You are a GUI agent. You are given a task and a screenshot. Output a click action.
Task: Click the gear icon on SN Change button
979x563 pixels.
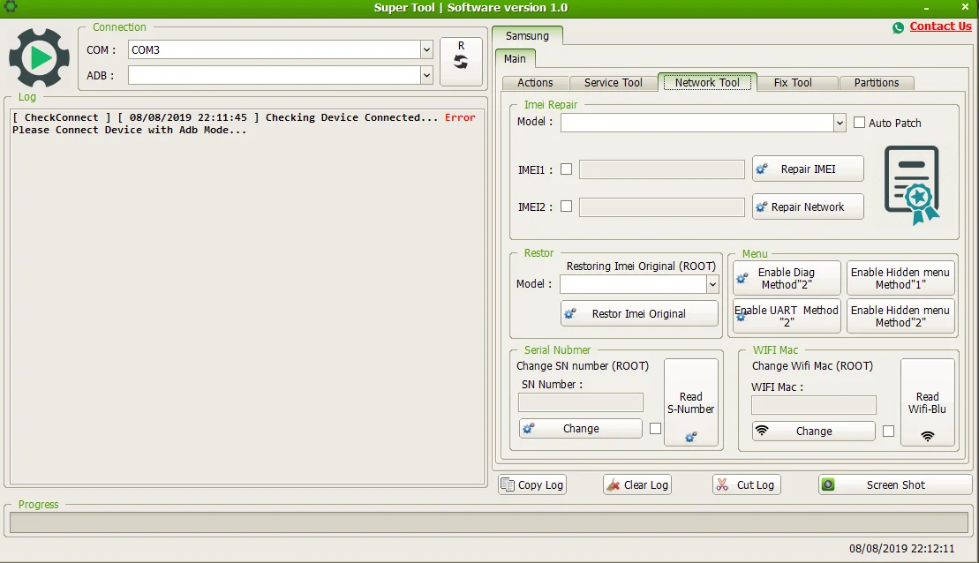pyautogui.click(x=529, y=428)
